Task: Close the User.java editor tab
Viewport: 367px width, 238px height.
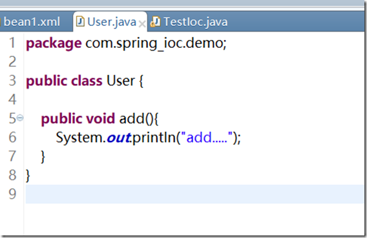Action: [142, 23]
